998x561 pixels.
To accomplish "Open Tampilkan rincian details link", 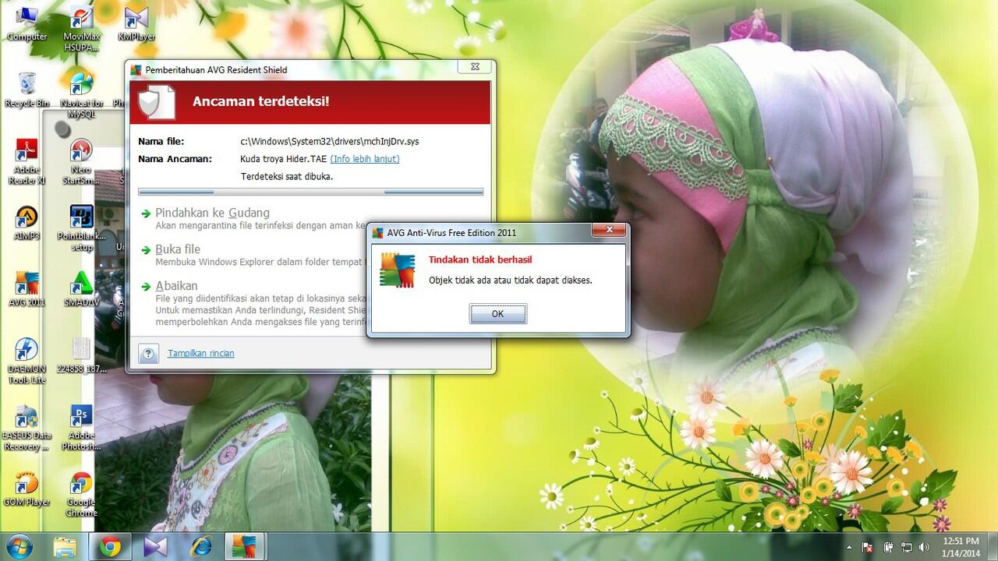I will tap(201, 353).
